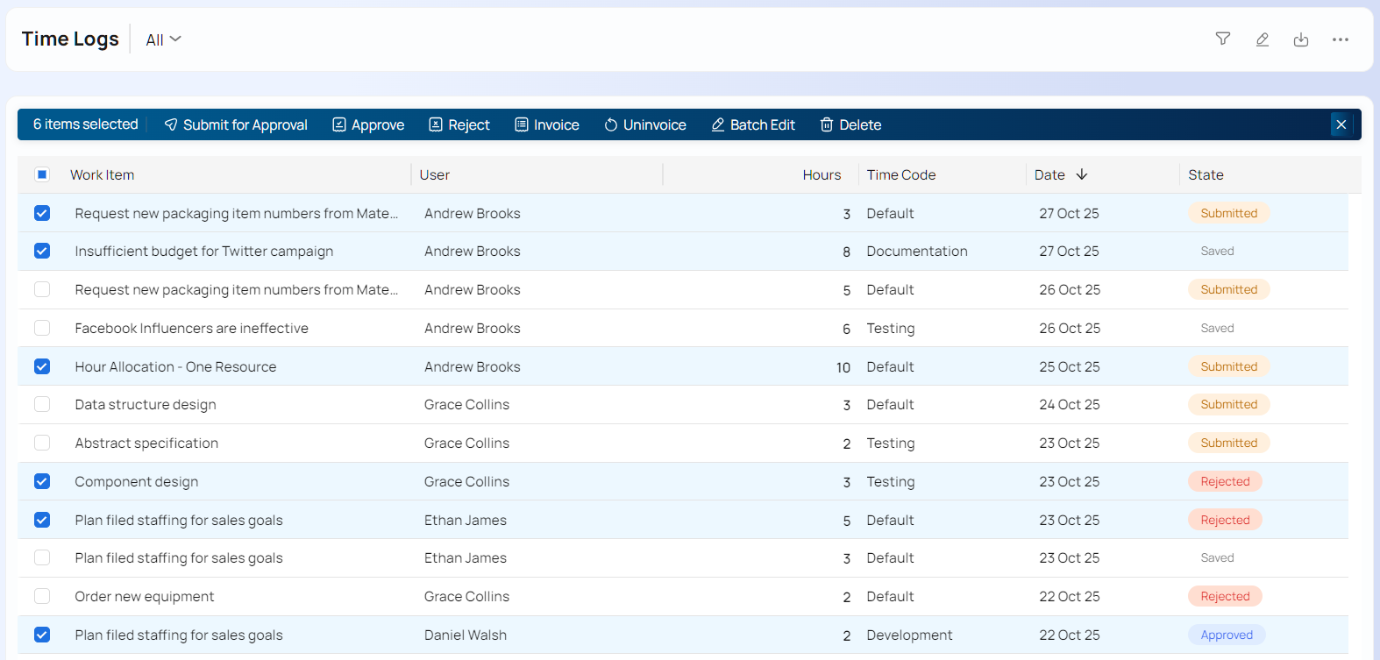The image size is (1380, 660).
Task: Click Uninvoice in the action bar
Action: 644,124
